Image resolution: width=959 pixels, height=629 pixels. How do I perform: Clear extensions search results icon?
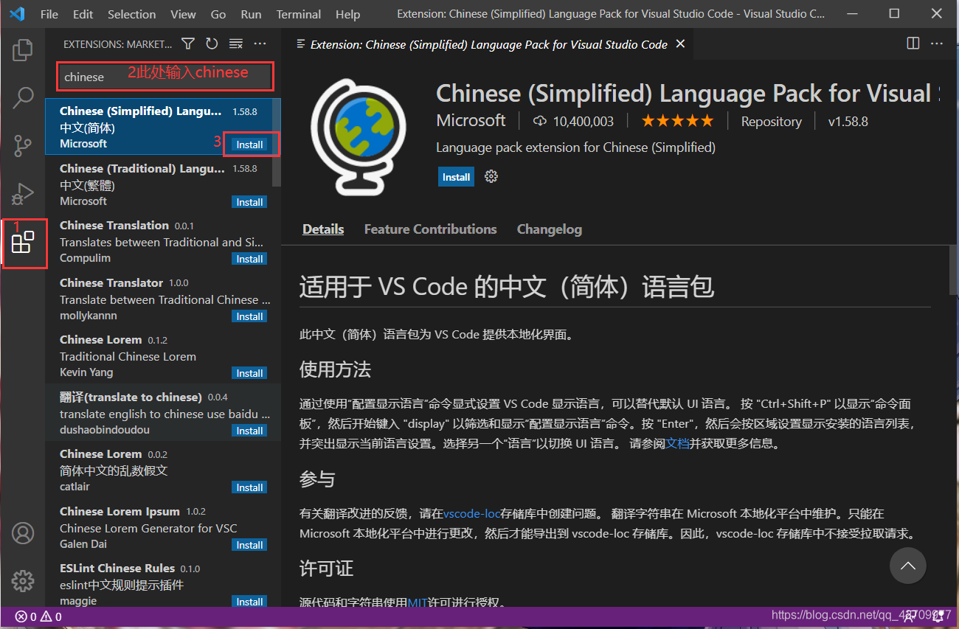coord(235,44)
